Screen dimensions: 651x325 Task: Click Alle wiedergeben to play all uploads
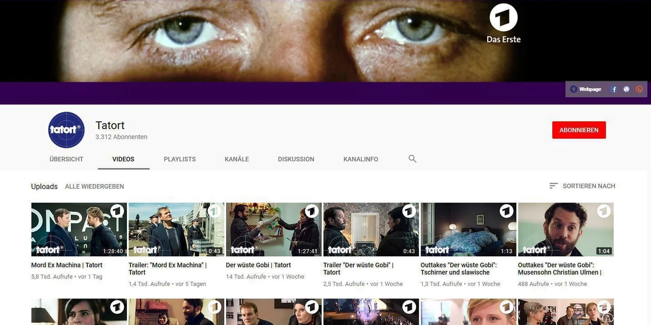pyautogui.click(x=94, y=186)
